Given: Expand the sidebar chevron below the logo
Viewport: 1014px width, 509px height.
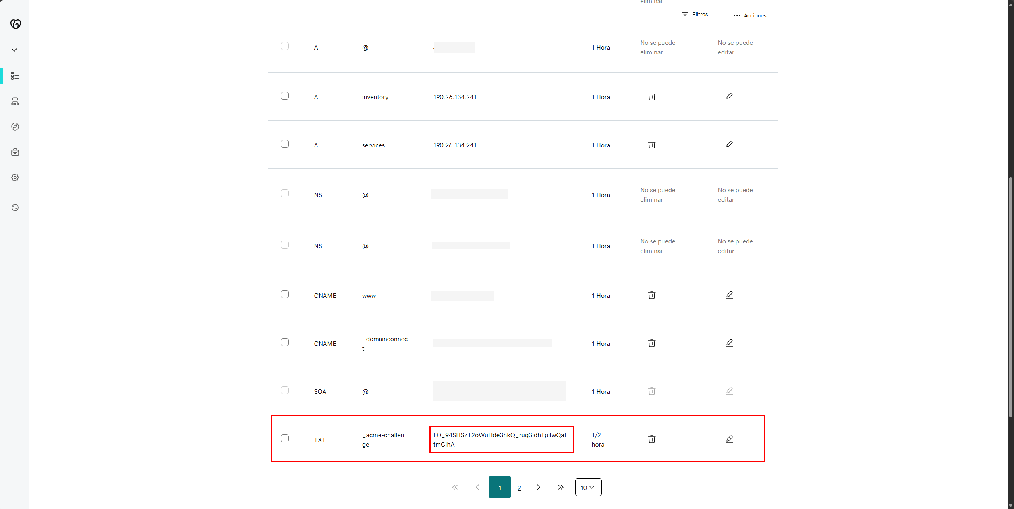Looking at the screenshot, I should (14, 50).
